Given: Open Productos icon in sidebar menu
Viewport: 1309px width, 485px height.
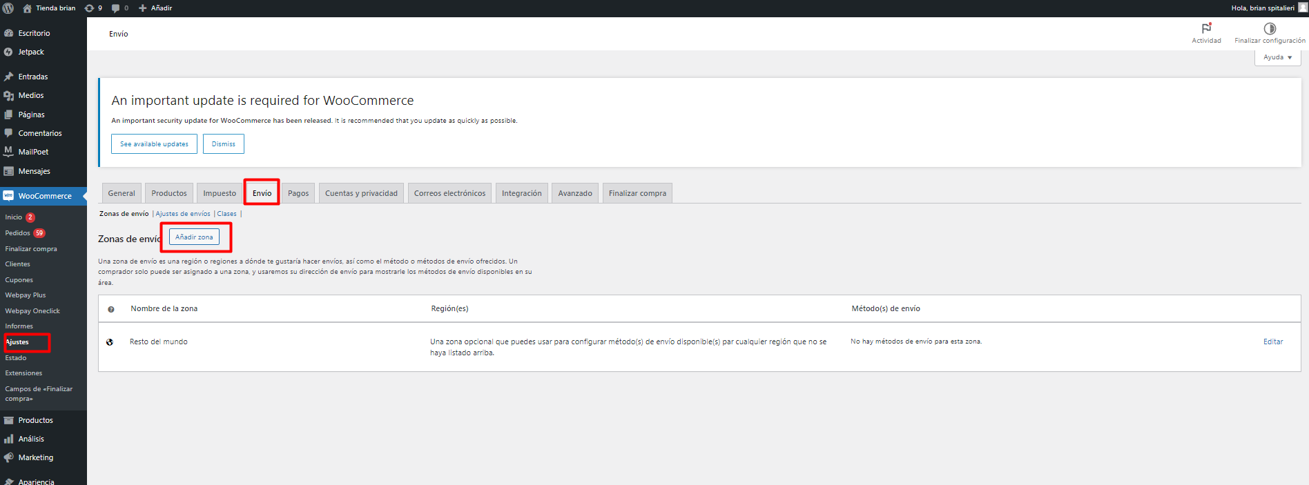Looking at the screenshot, I should (x=8, y=420).
